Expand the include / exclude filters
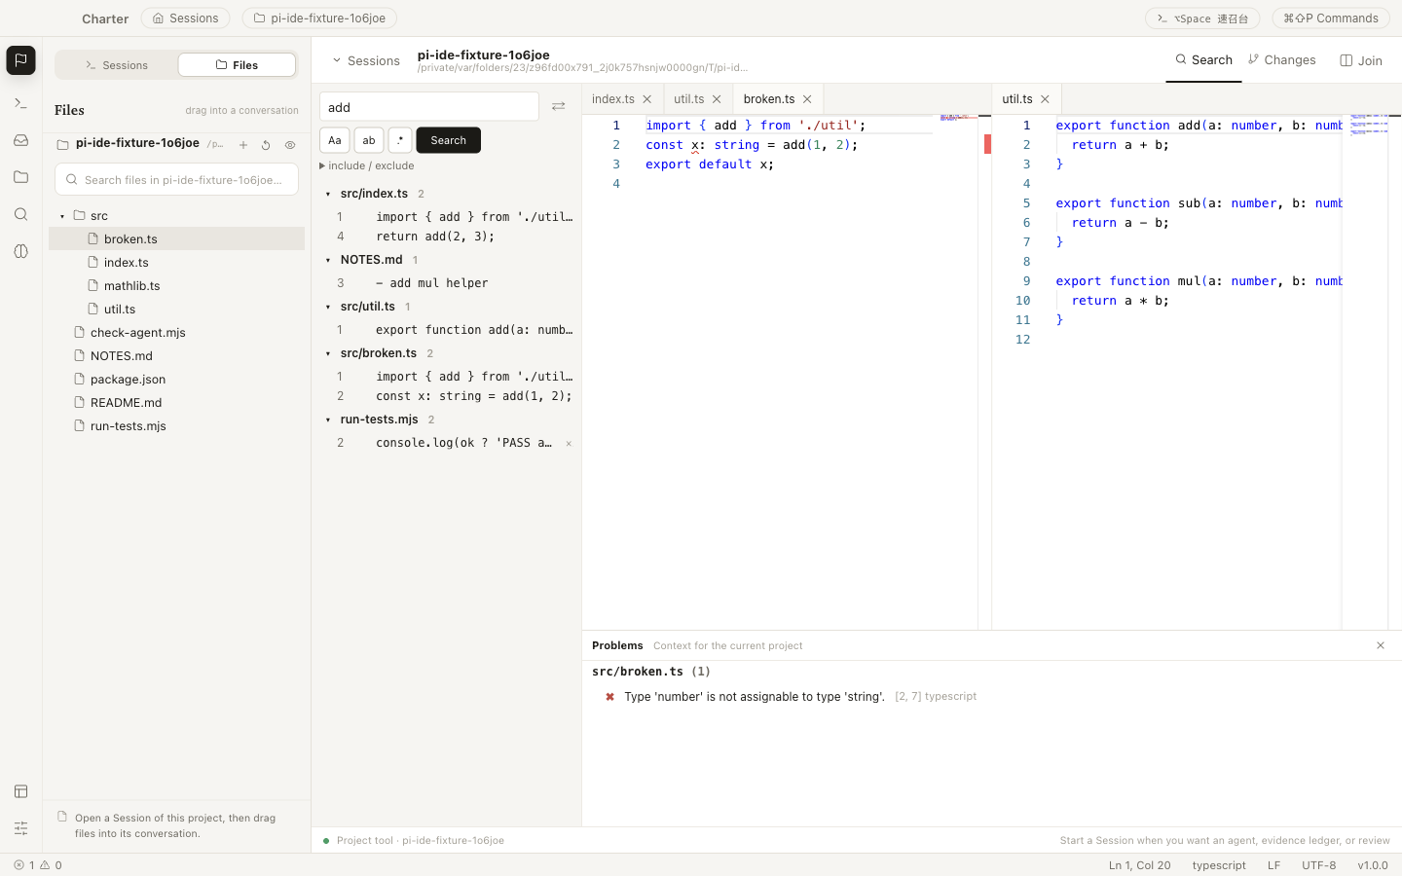The width and height of the screenshot is (1402, 876). (367, 165)
